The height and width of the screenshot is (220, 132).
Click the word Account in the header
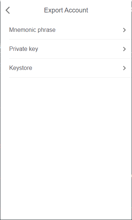point(76,10)
